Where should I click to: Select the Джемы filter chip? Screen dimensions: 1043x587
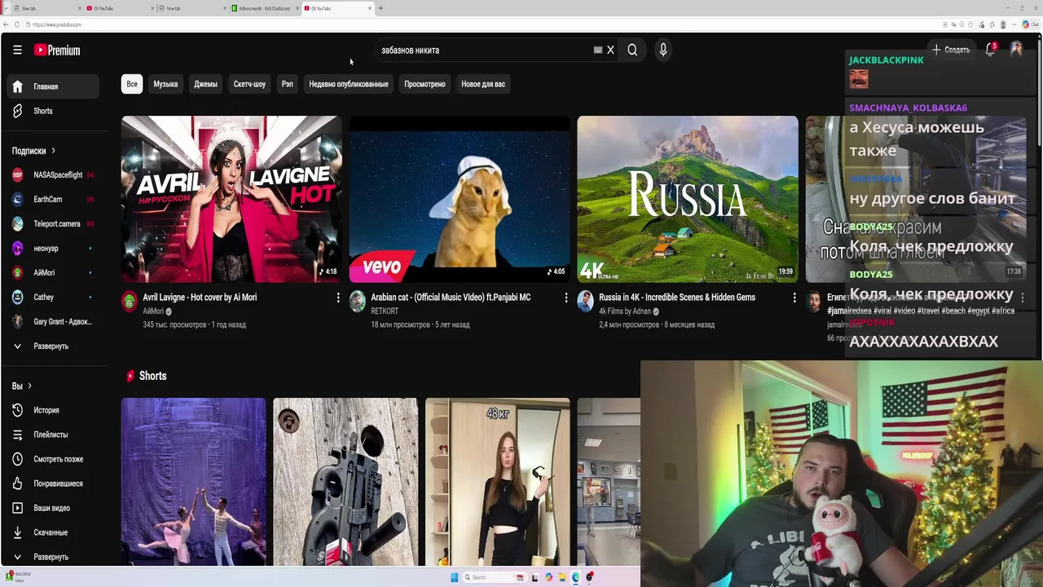(205, 84)
